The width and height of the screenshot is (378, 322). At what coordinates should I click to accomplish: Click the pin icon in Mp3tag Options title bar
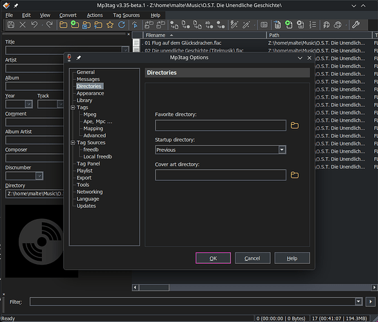[79, 57]
